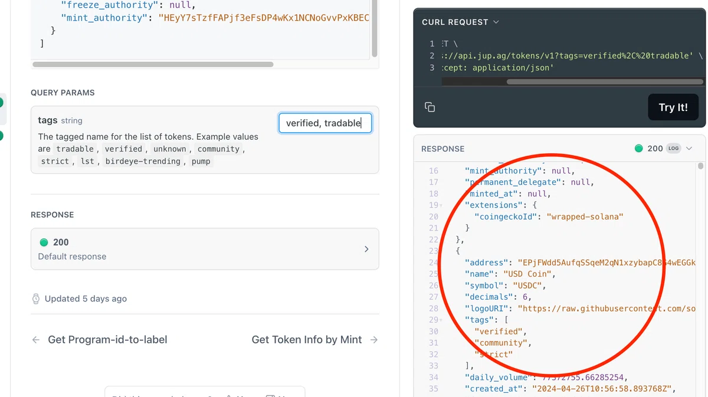The width and height of the screenshot is (708, 397).
Task: Go to next page Get Token Info by Mint
Action: coord(314,340)
